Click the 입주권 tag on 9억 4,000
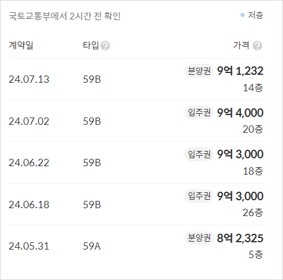This screenshot has height=280, width=283. [199, 113]
